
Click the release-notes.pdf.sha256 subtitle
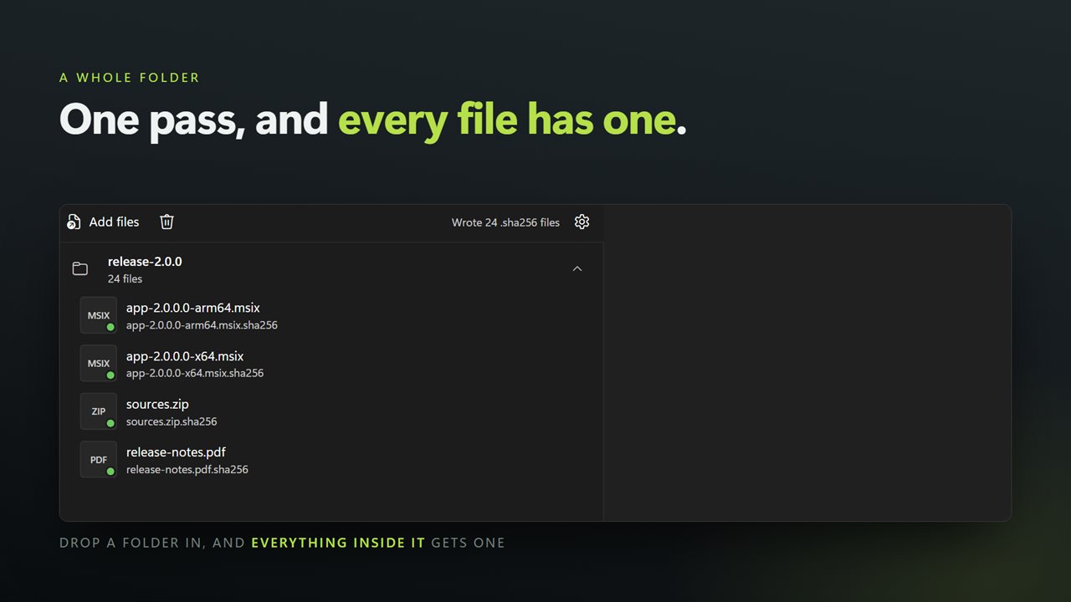pos(187,470)
